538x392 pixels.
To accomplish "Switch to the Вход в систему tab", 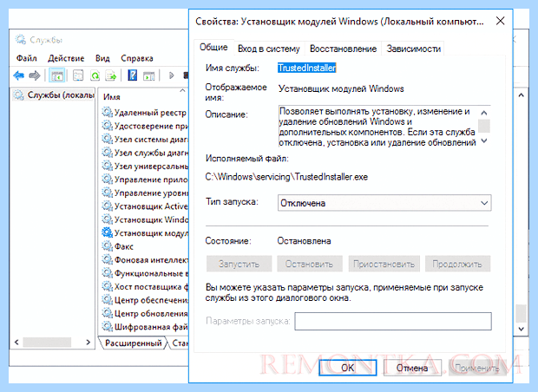I will pos(269,49).
